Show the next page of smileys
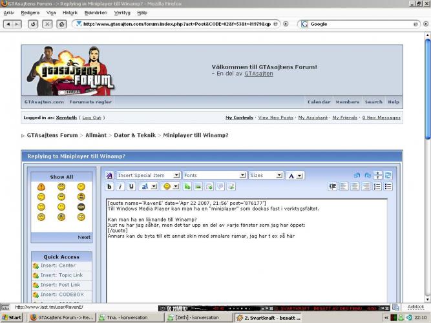431x323 pixels. point(84,237)
